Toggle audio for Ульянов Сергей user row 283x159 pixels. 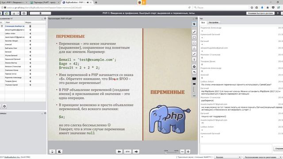click(x=30, y=85)
